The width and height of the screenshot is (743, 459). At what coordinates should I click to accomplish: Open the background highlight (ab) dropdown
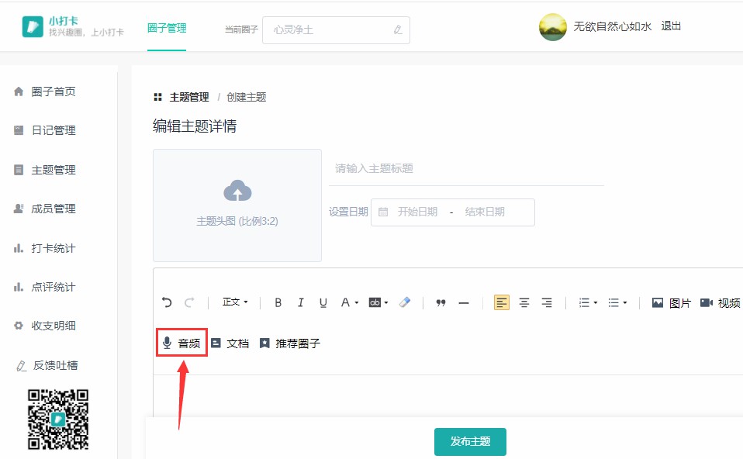pyautogui.click(x=378, y=302)
